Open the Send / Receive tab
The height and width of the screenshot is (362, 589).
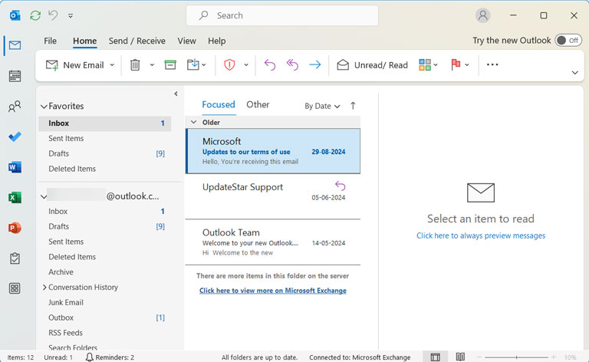(137, 41)
